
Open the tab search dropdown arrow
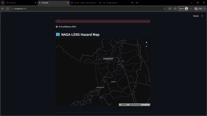coord(3,3)
